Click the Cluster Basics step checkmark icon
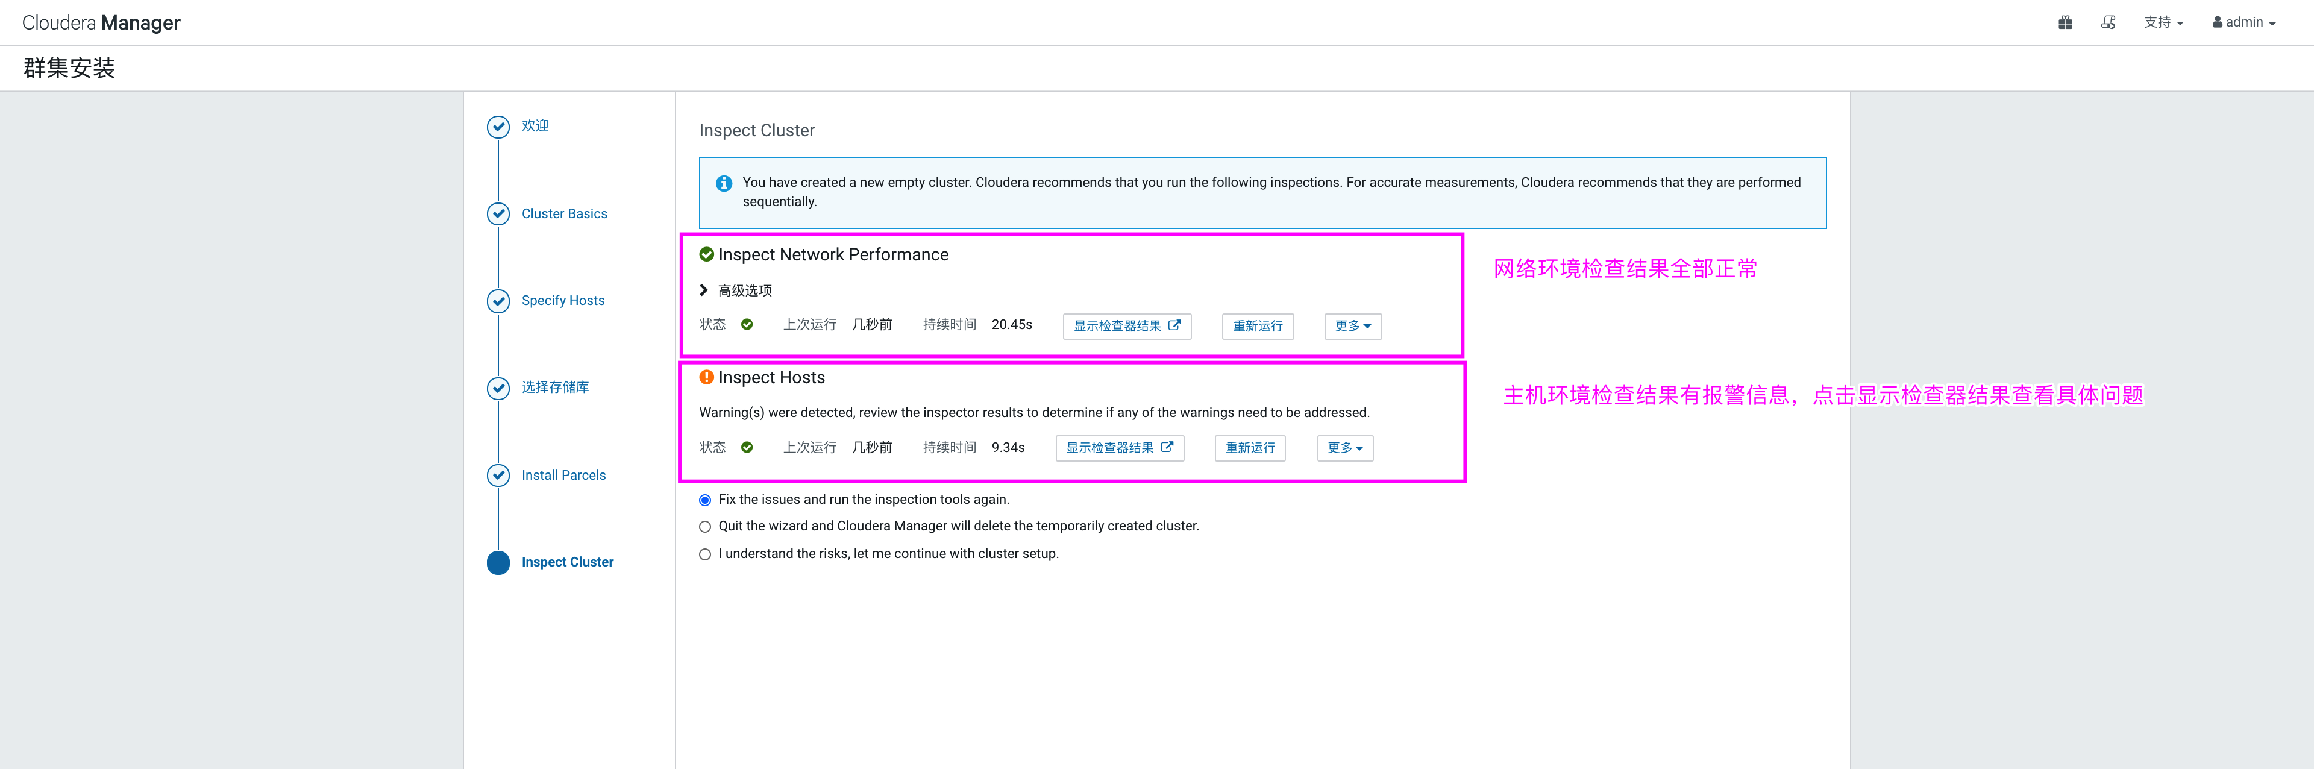2314x769 pixels. pyautogui.click(x=498, y=214)
